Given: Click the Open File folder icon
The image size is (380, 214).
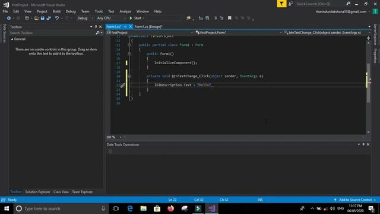Looking at the screenshot, I should (36, 18).
